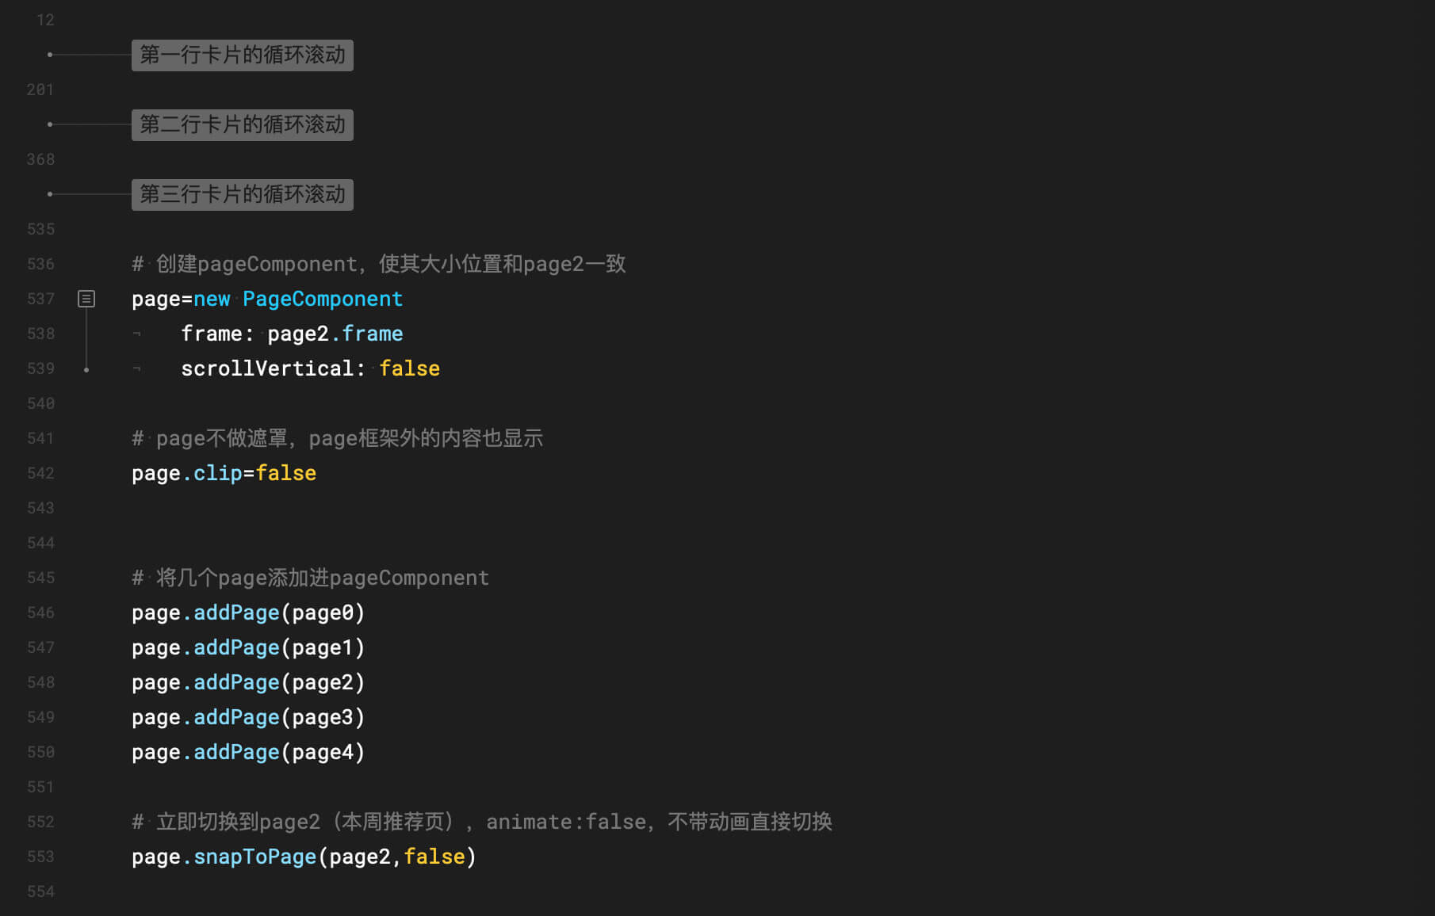Click page.clip=false on line 542
Screen dimensions: 1435x916
[224, 473]
